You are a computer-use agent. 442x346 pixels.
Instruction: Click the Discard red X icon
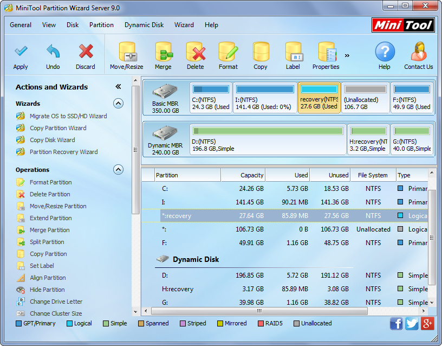[86, 52]
